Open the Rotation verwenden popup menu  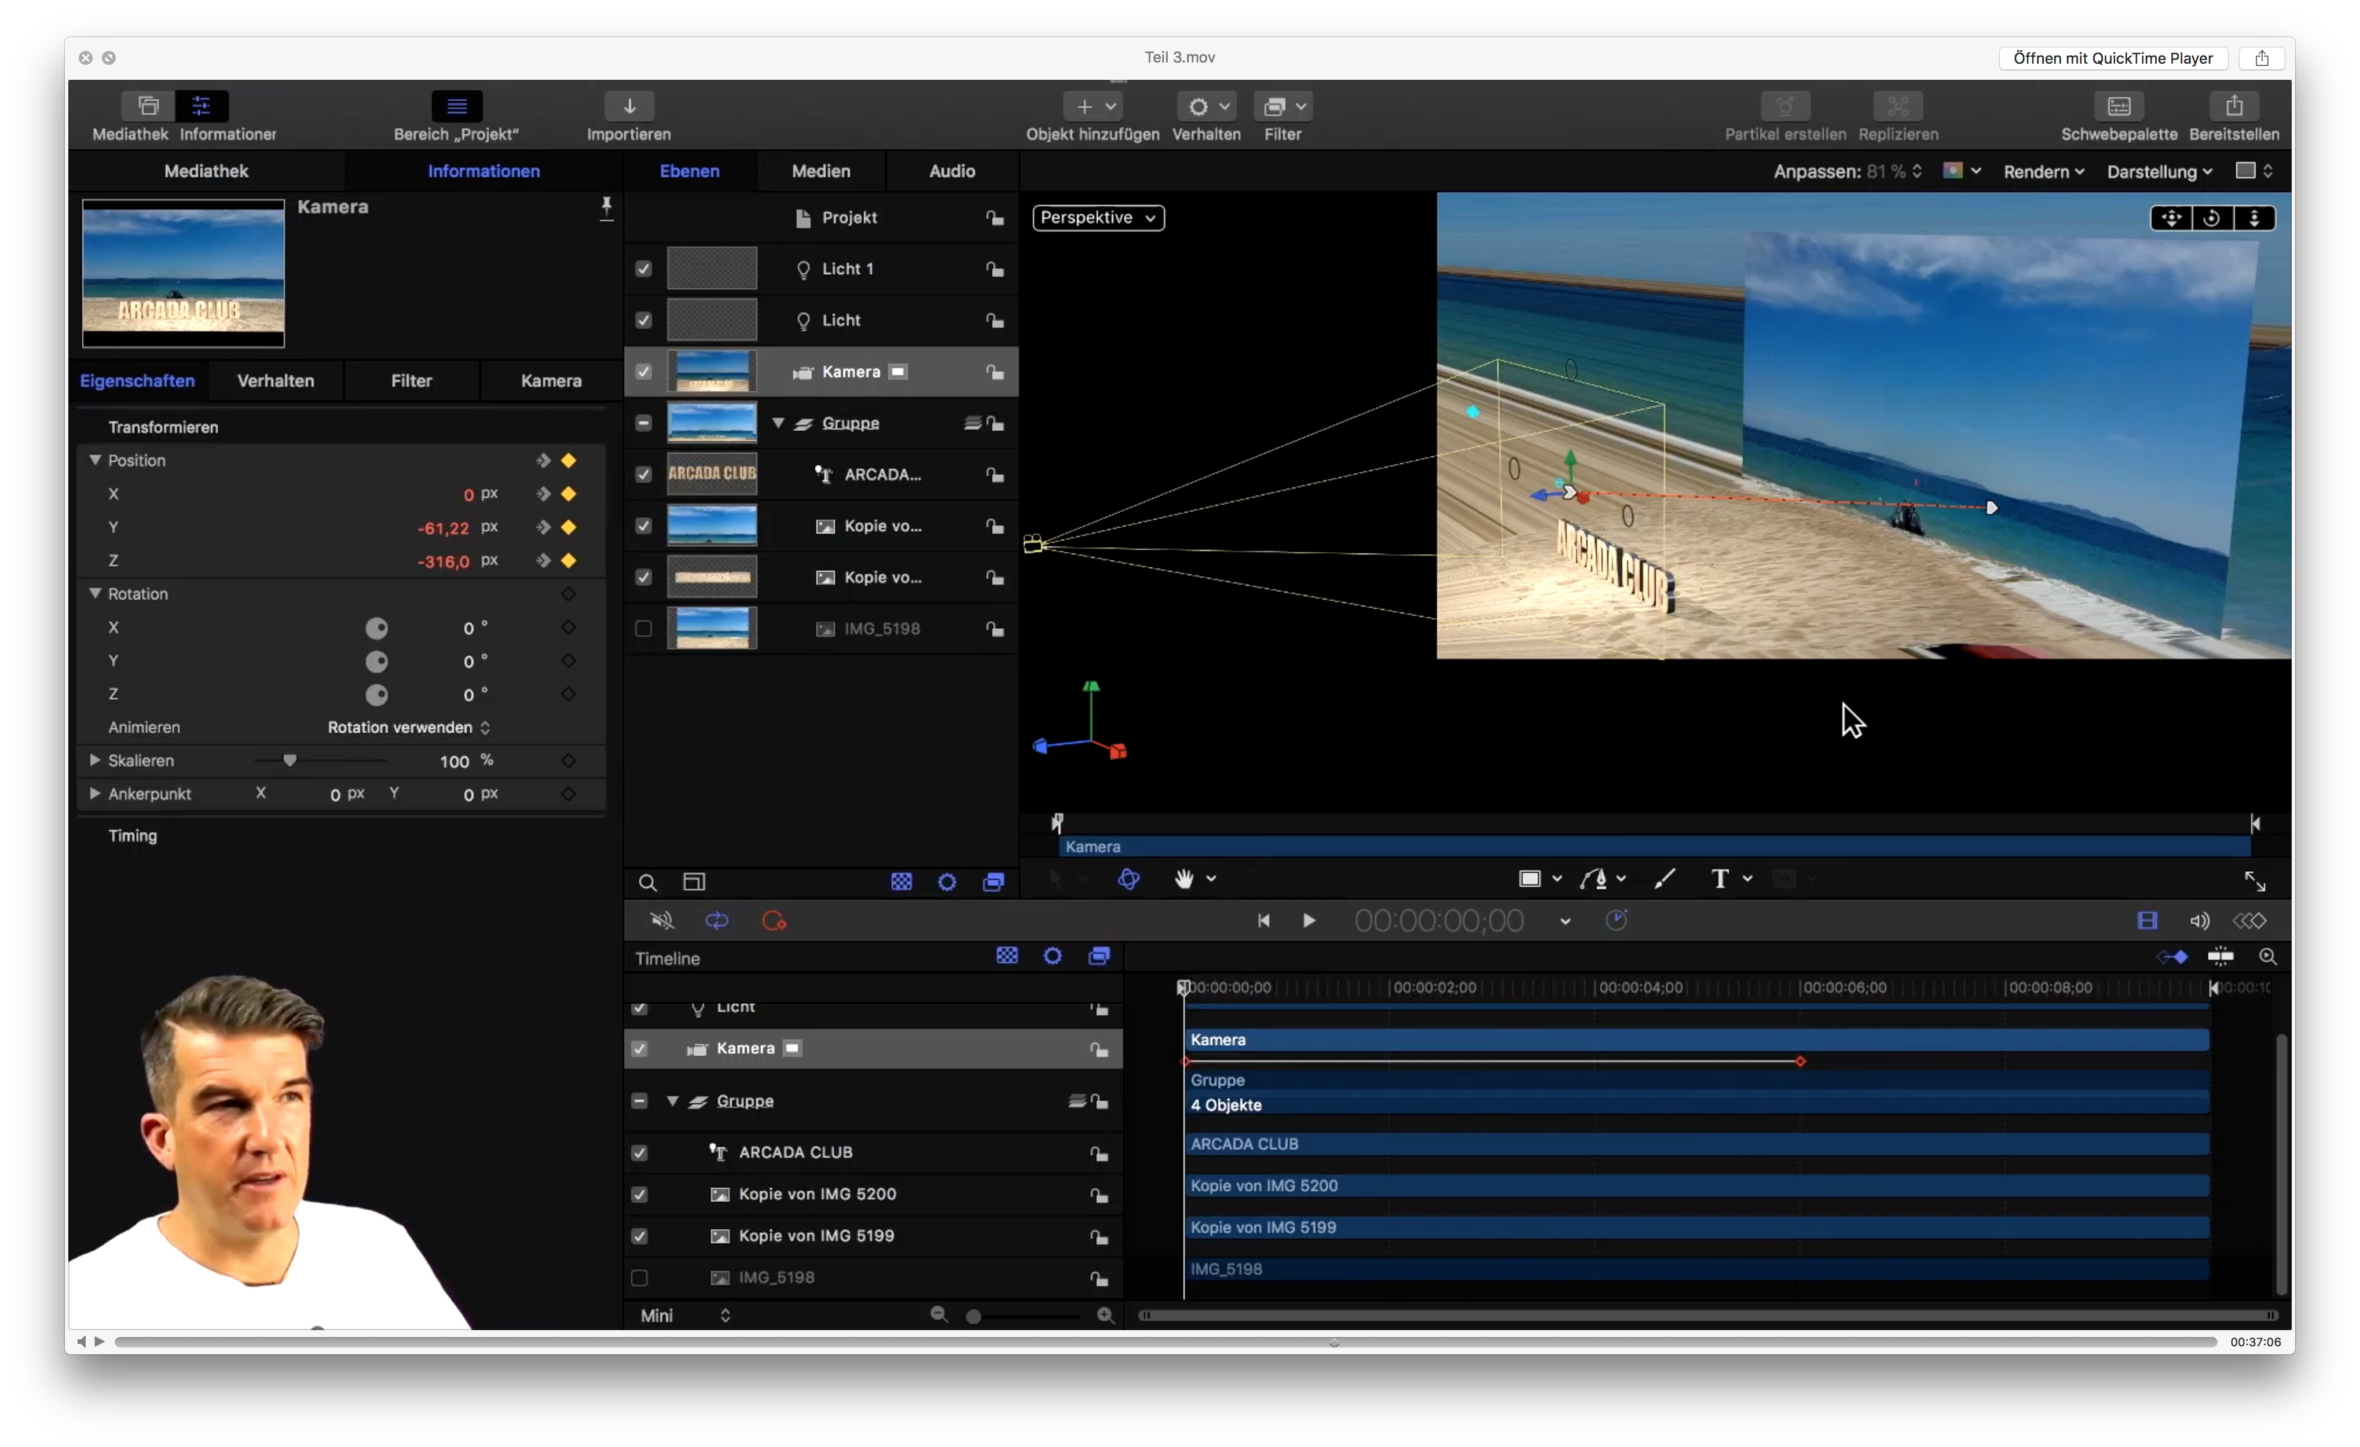click(x=409, y=728)
